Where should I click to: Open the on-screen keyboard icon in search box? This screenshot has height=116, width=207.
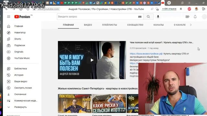[x=140, y=17]
